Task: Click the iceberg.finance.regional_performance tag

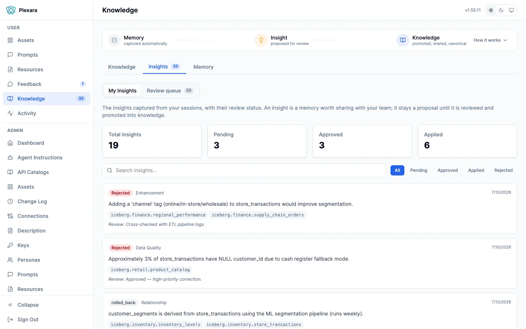Action: click(x=158, y=215)
